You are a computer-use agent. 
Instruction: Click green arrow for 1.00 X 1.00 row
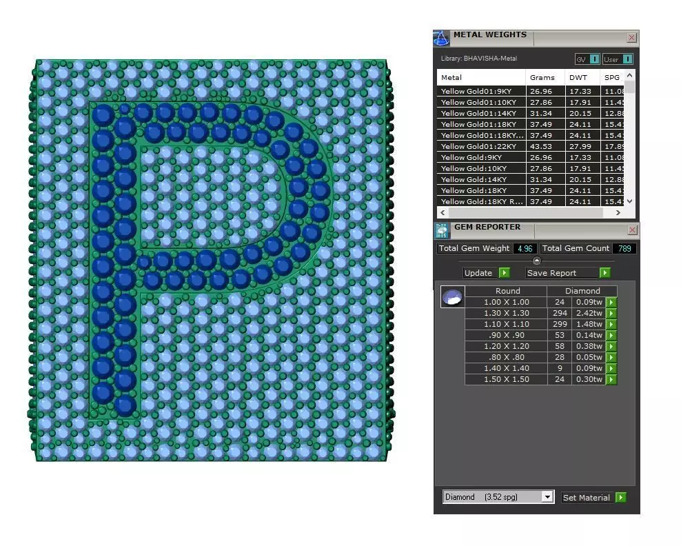click(x=611, y=303)
